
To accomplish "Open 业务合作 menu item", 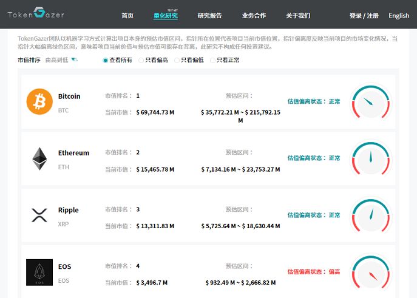I will click(x=254, y=16).
